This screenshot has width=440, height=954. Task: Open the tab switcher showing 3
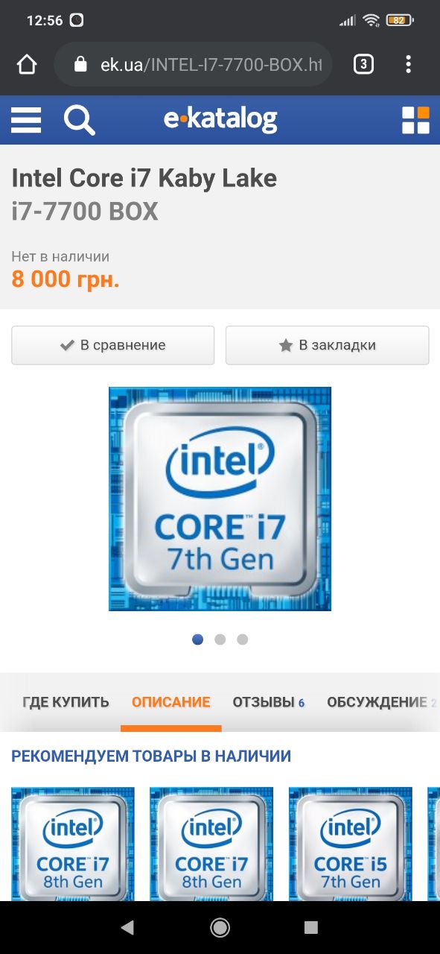(363, 65)
